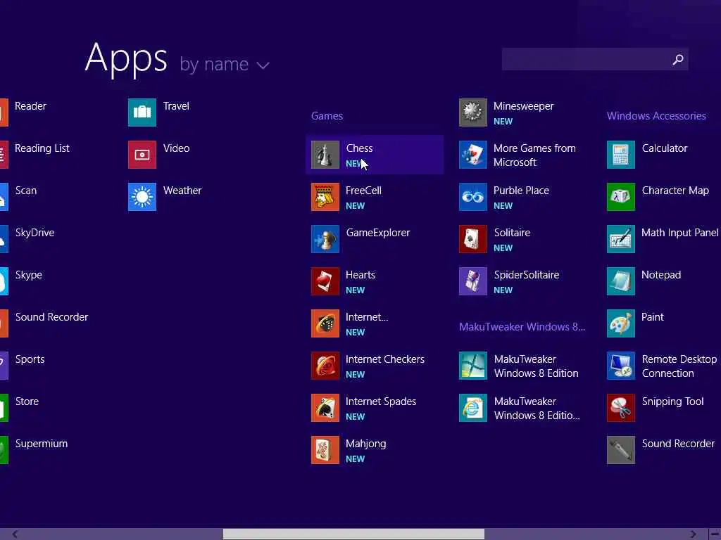721x540 pixels.
Task: Open the Paint palette icon
Action: 621,323
